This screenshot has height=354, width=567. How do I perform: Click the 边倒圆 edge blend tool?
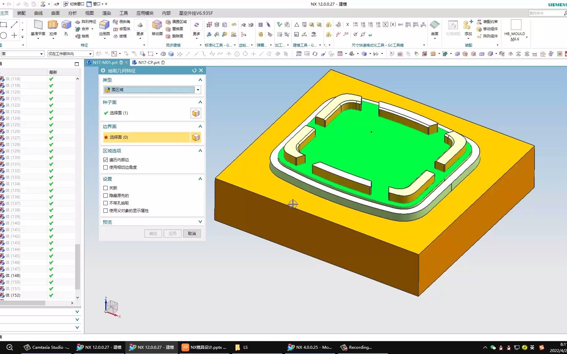tap(104, 28)
